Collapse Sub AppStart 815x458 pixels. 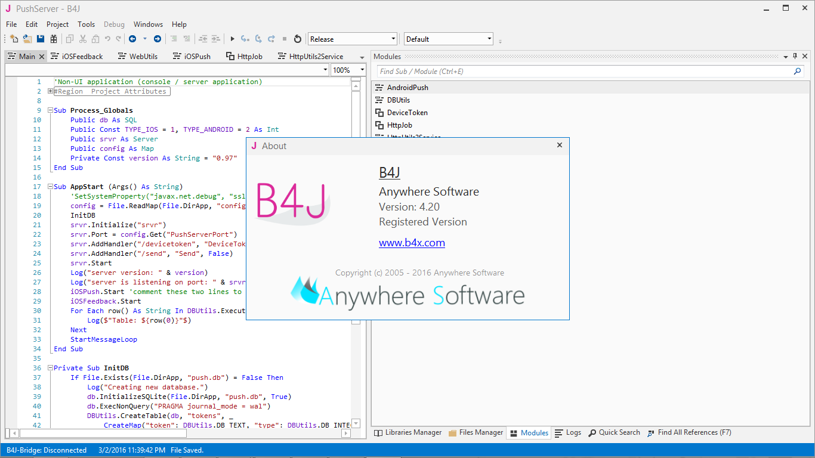click(x=50, y=187)
